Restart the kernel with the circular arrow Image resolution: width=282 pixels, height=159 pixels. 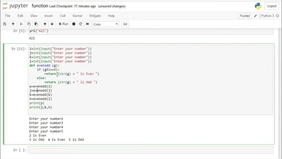click(x=81, y=24)
